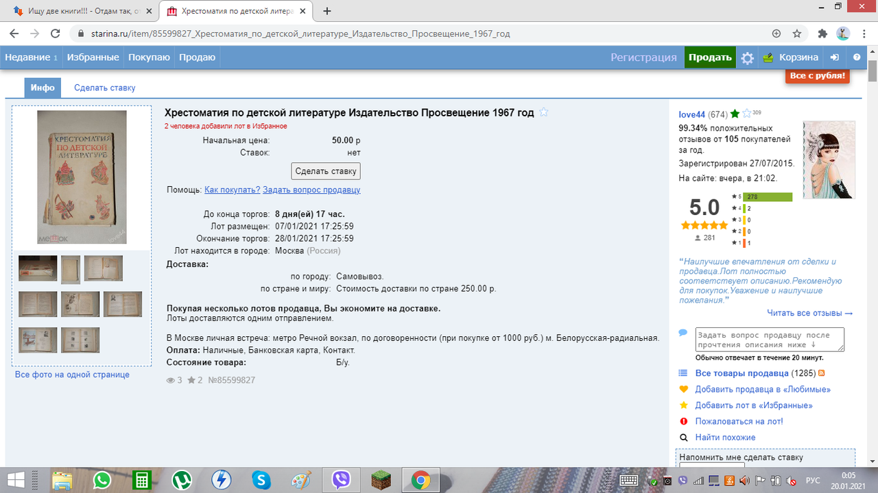Toggle the star next to the lot title

[543, 112]
